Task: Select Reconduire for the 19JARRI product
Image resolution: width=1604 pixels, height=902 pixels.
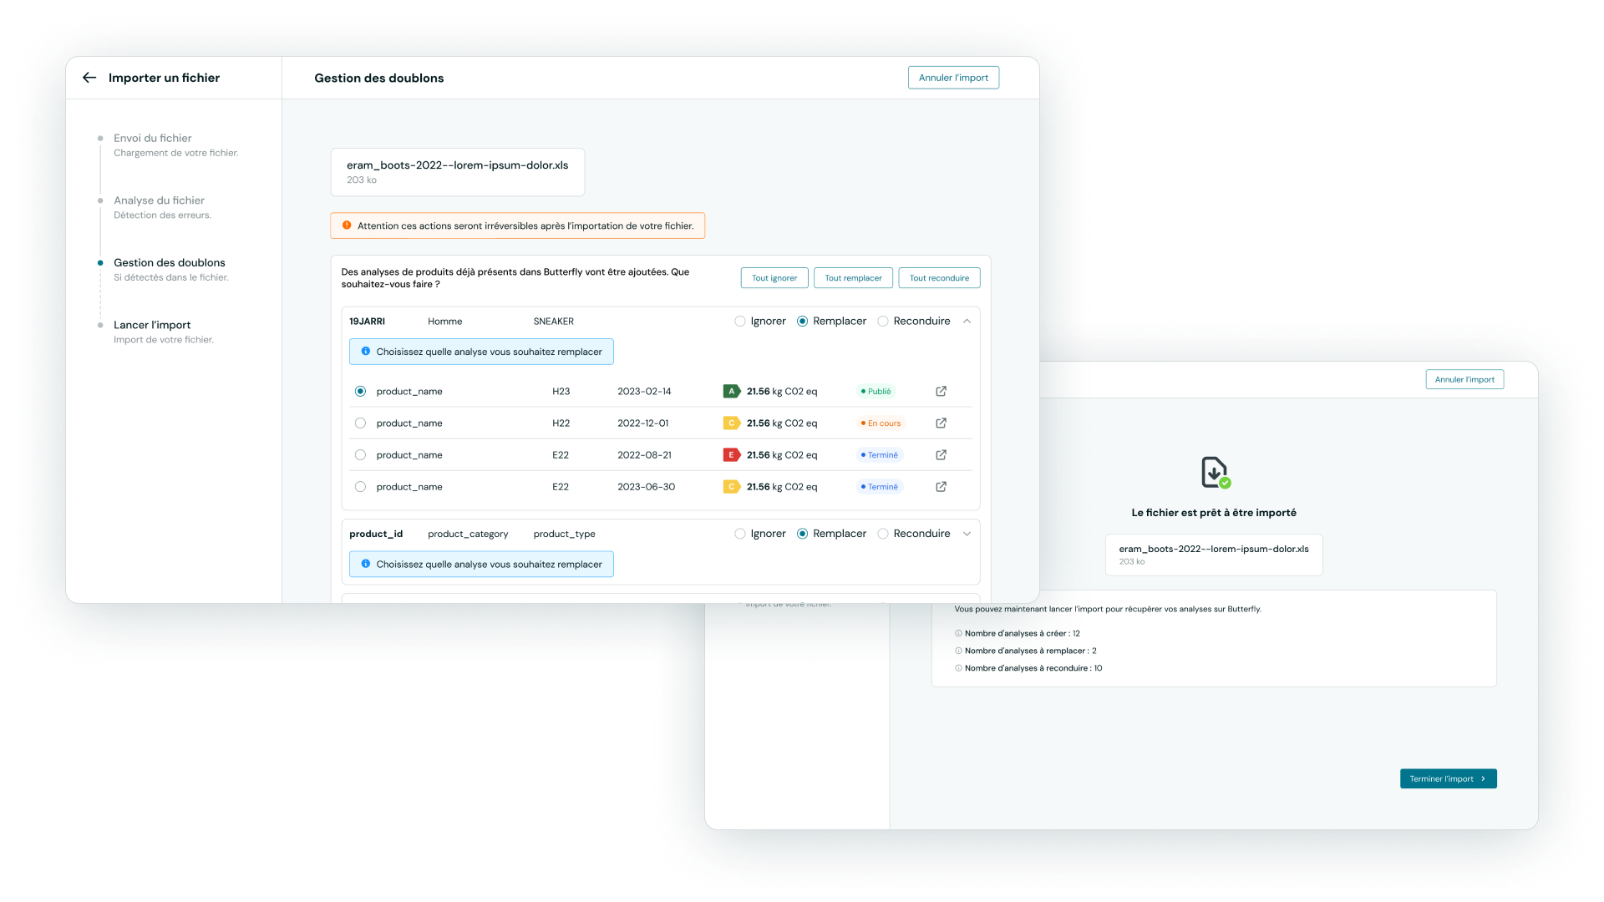Action: [882, 321]
